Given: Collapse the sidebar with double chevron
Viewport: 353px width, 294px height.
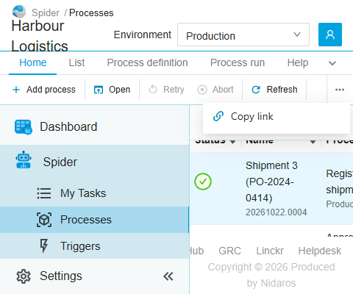Looking at the screenshot, I should [168, 276].
